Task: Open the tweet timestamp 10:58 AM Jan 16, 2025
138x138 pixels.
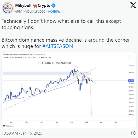Action: 22,133
